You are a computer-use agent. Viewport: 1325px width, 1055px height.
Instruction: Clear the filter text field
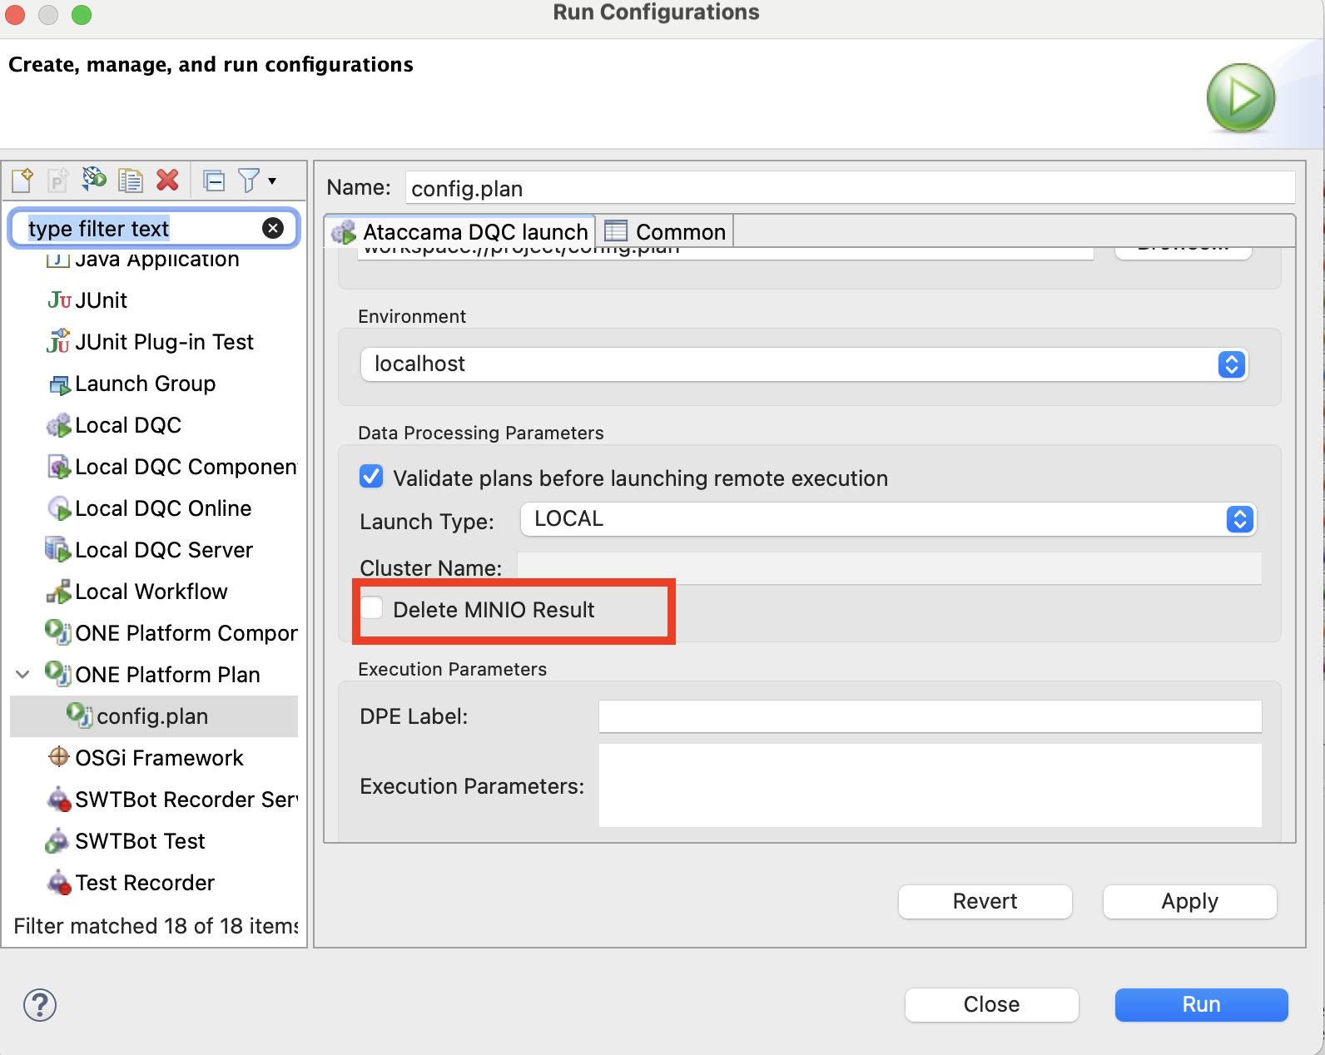(273, 228)
